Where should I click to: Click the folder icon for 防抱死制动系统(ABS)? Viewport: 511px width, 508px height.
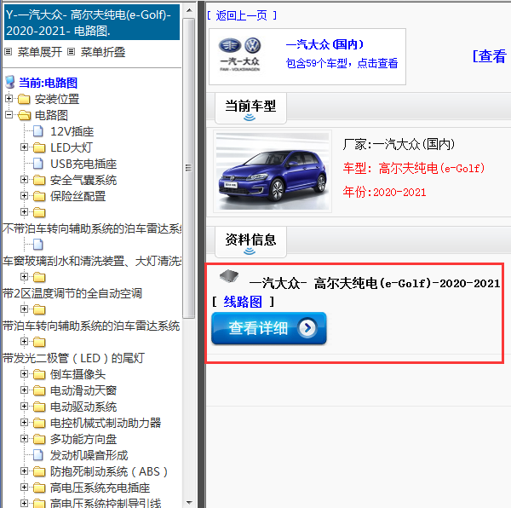point(39,471)
